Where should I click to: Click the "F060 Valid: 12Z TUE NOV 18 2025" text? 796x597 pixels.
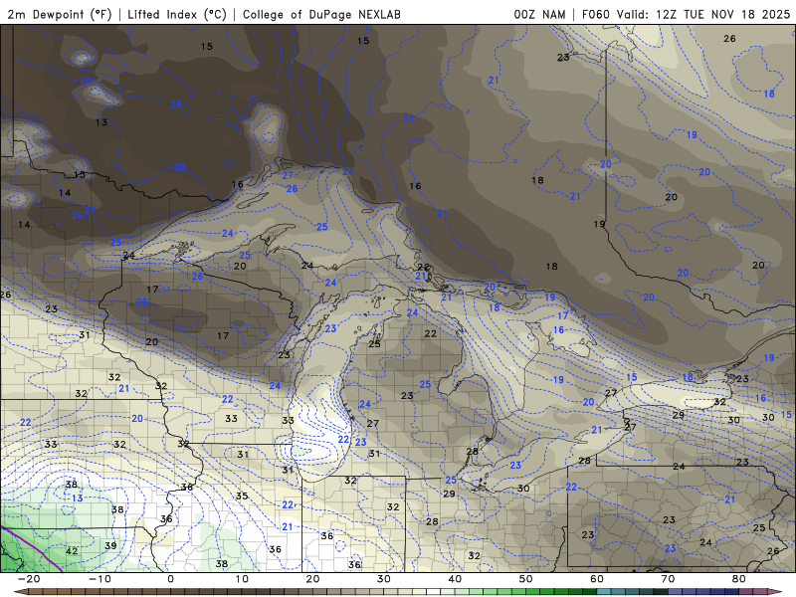(686, 14)
